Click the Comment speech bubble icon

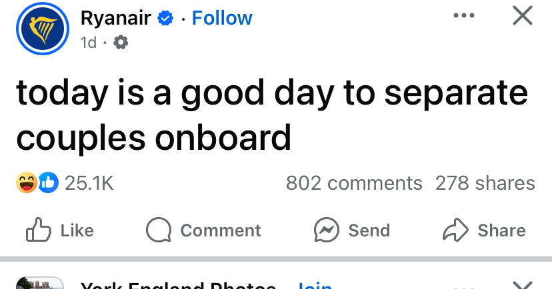coord(159,230)
